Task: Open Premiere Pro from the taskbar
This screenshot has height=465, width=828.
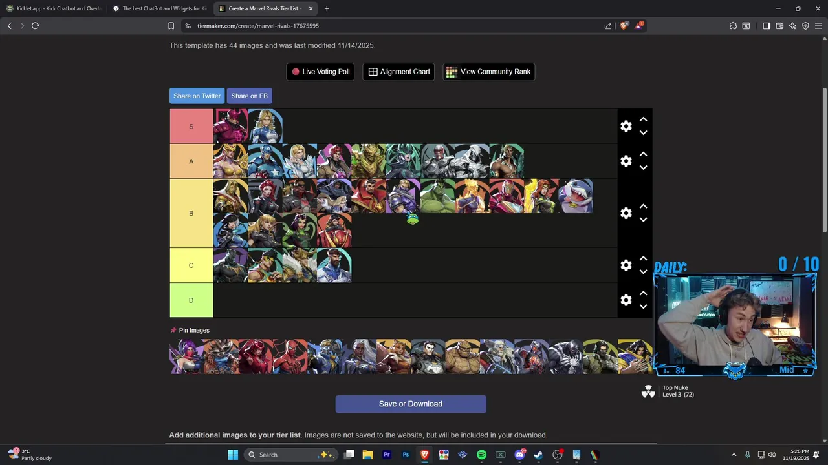Action: coord(387,455)
